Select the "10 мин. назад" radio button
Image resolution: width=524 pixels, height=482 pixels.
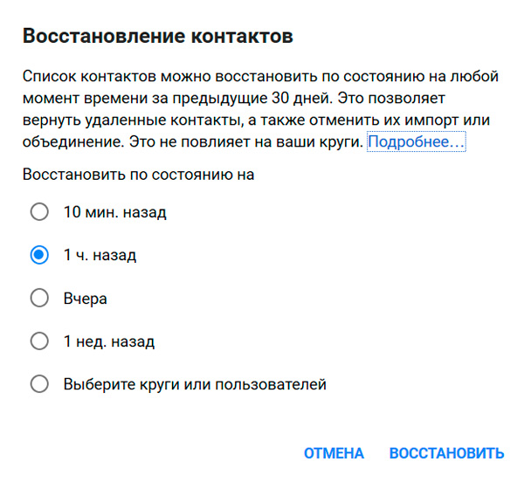point(39,212)
